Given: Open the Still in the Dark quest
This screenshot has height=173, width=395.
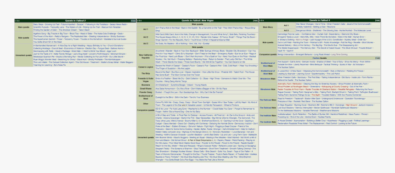Looking at the screenshot, I should tap(181, 97).
